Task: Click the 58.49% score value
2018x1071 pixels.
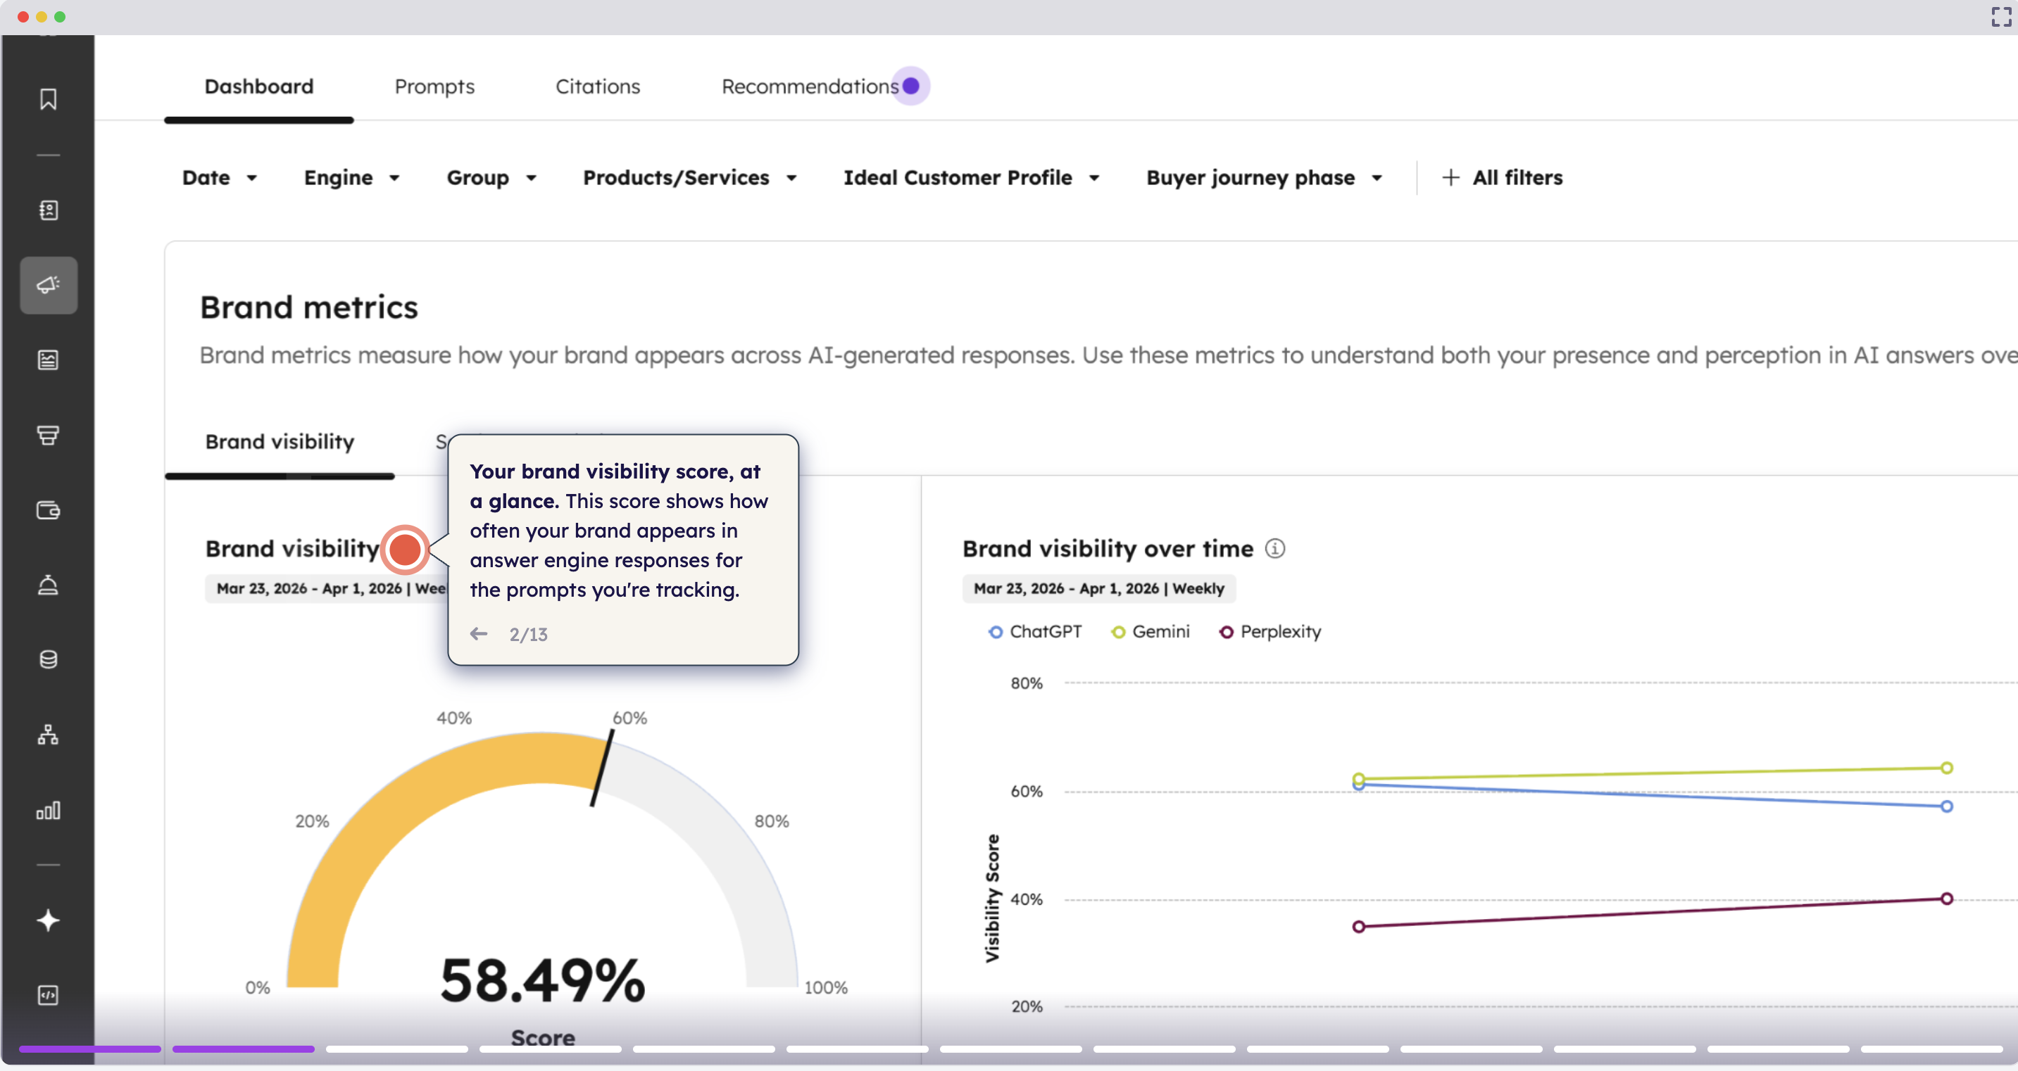Action: click(543, 980)
